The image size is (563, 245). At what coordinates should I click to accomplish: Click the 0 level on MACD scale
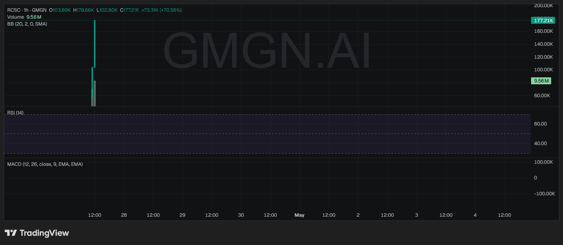point(535,178)
